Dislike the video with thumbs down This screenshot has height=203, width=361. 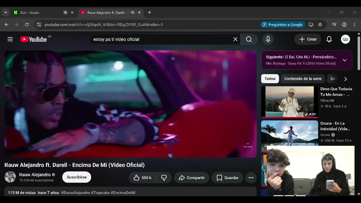pos(164,178)
